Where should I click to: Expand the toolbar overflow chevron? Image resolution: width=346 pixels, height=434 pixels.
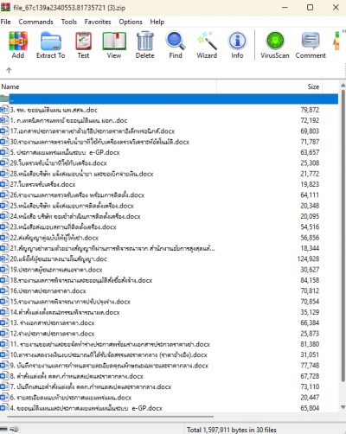click(343, 31)
